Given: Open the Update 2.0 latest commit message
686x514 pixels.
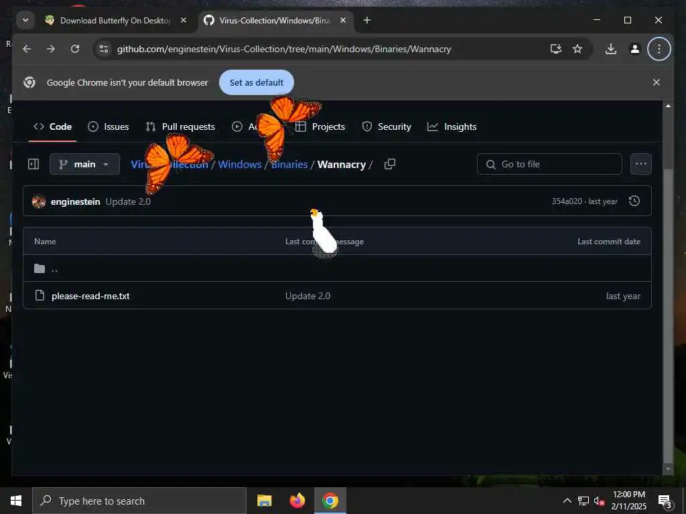Looking at the screenshot, I should pos(128,201).
